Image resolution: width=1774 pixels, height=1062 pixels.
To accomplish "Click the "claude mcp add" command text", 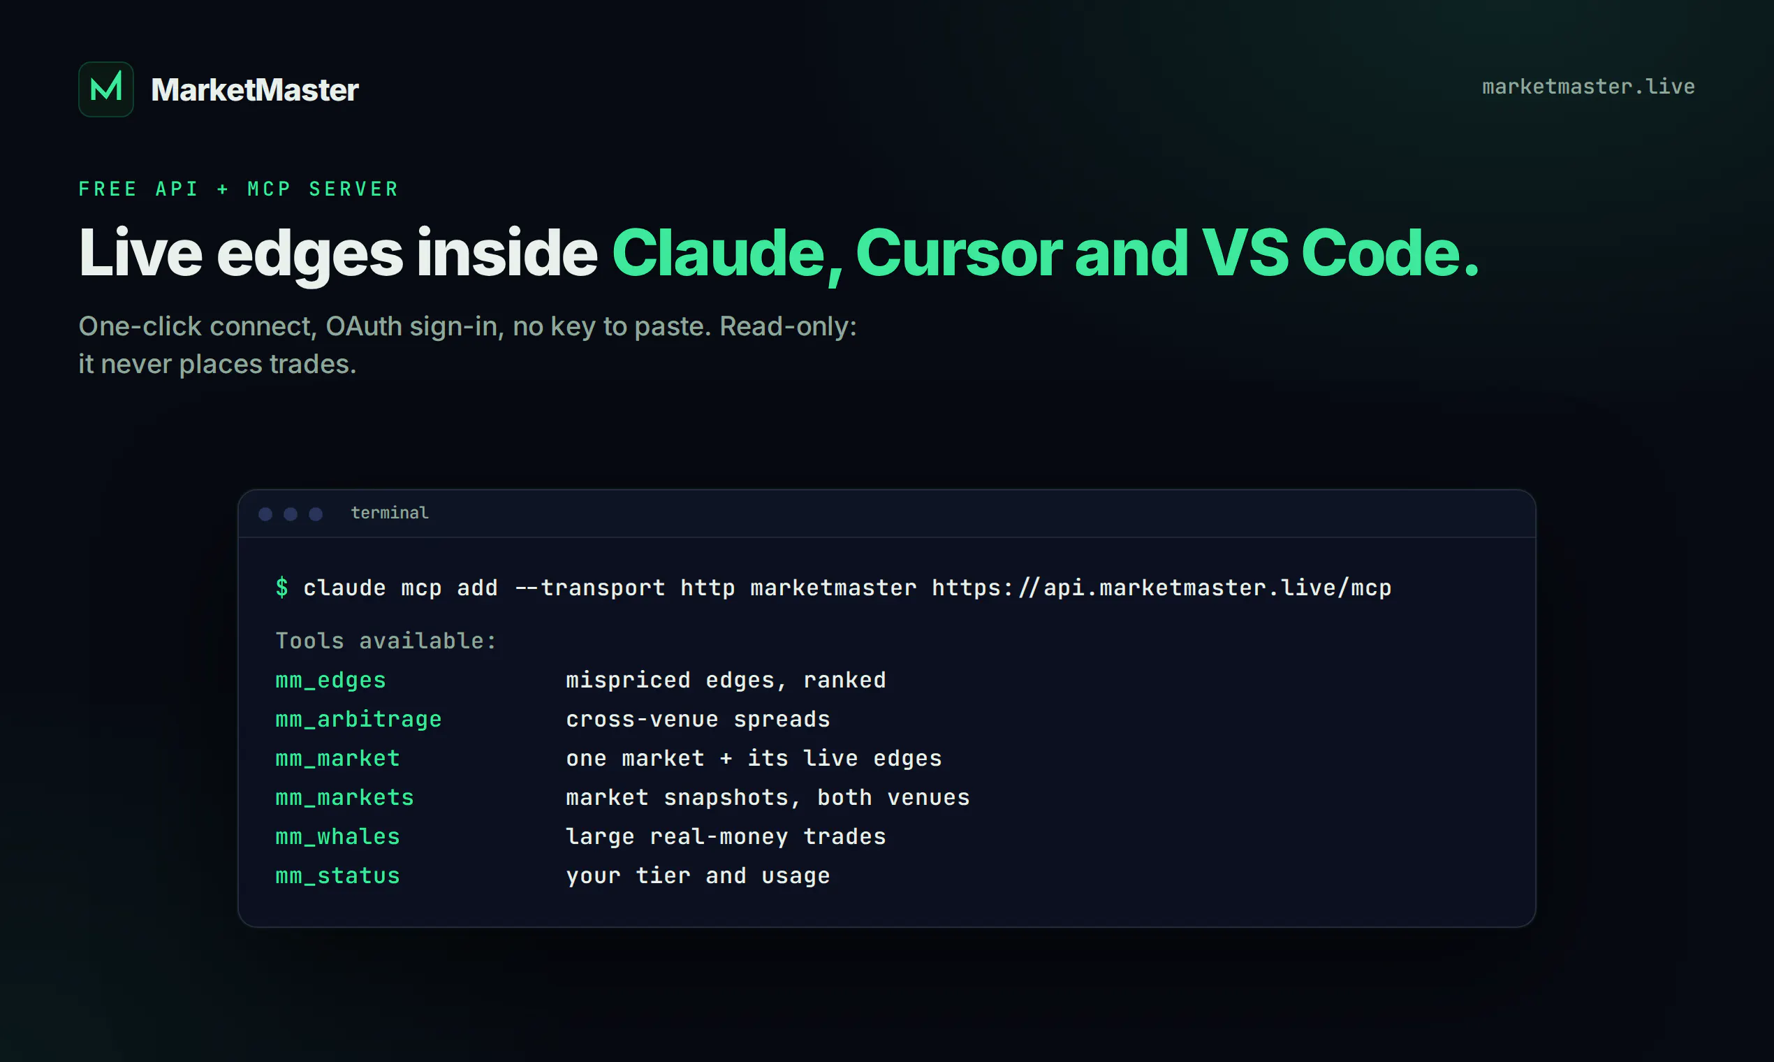I will [401, 588].
